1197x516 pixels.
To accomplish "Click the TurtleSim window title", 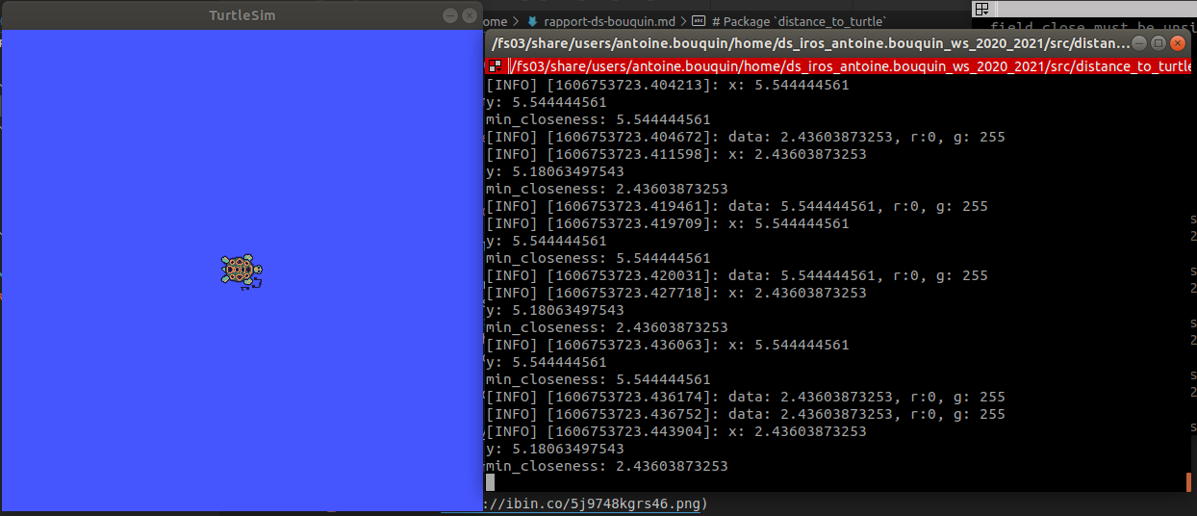I will tap(242, 15).
